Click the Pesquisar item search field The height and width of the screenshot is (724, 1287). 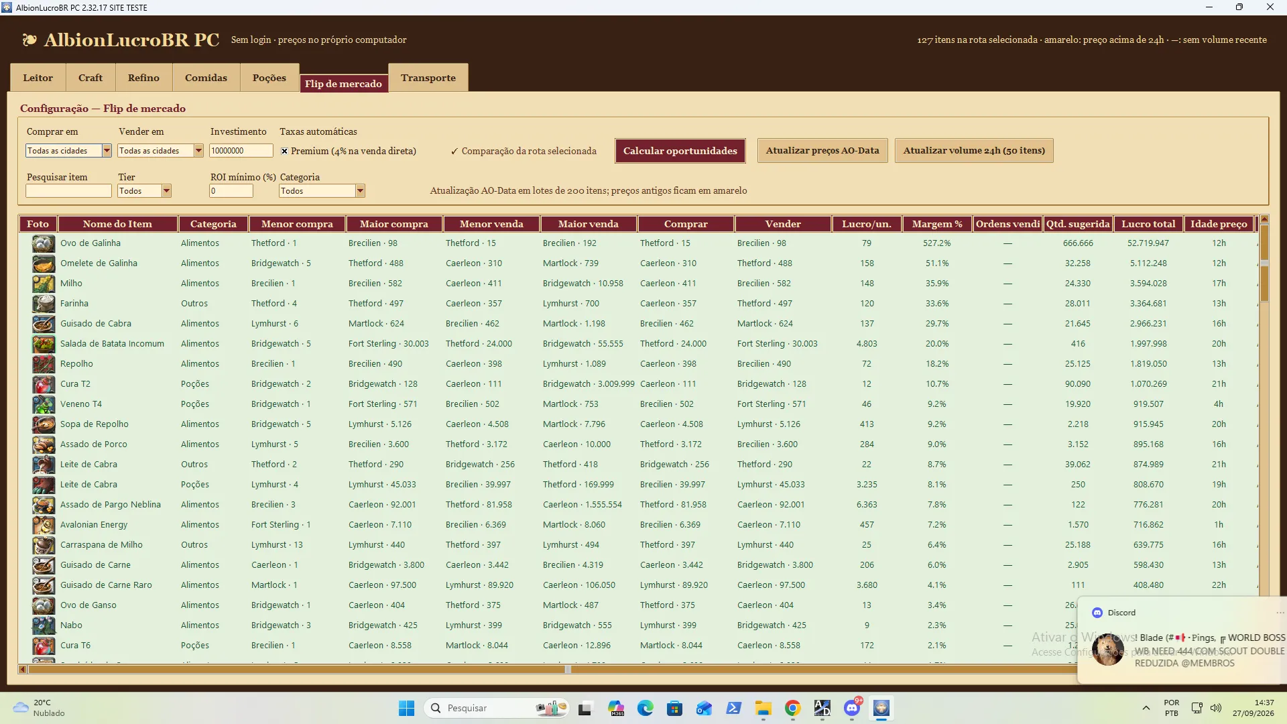(x=68, y=191)
